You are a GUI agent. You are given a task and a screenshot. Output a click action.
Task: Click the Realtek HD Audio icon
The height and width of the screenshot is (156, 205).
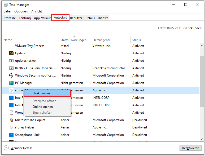[11, 68]
